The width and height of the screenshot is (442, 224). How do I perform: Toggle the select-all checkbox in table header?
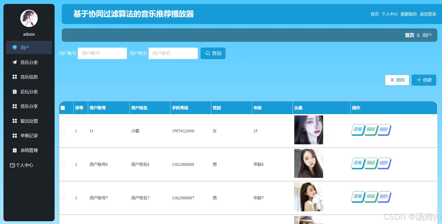point(63,108)
